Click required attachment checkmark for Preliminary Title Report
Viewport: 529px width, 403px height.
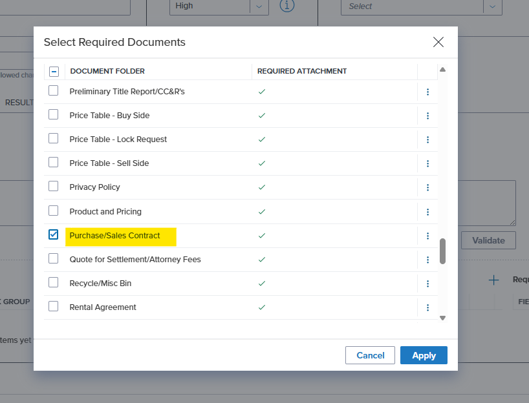pos(262,92)
